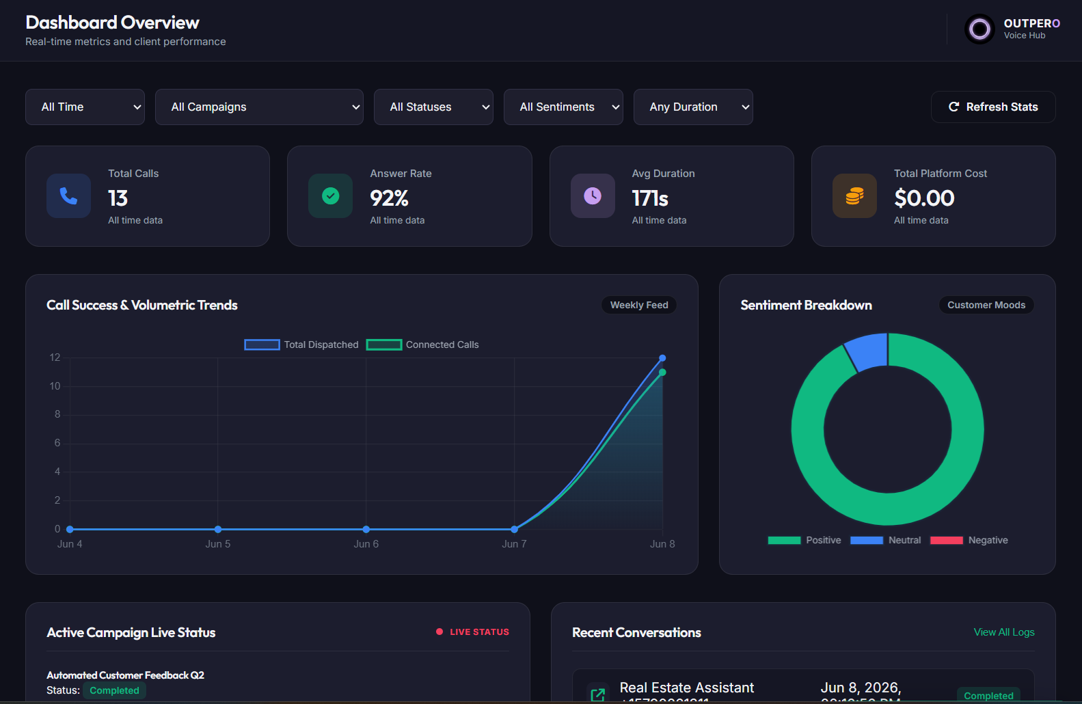Toggle the Total Dispatched legend series
Image resolution: width=1082 pixels, height=704 pixels.
(x=301, y=344)
